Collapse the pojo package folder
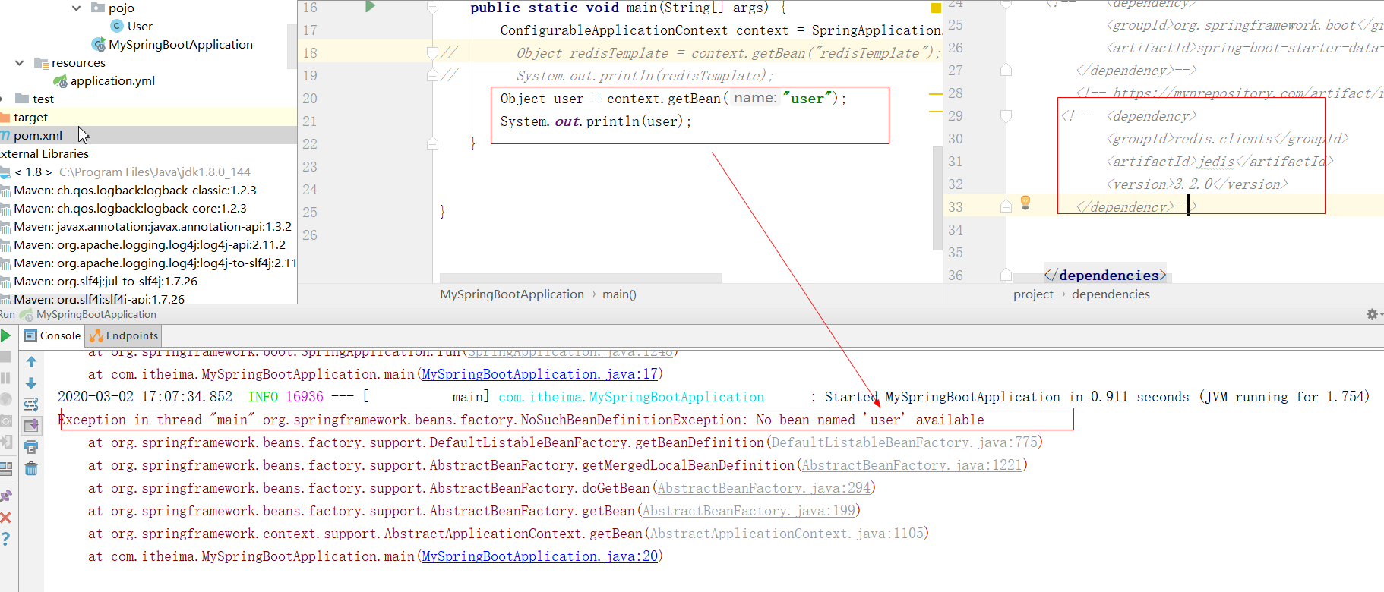1384x592 pixels. [76, 8]
